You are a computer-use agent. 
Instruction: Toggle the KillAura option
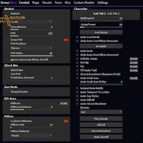[7, 103]
